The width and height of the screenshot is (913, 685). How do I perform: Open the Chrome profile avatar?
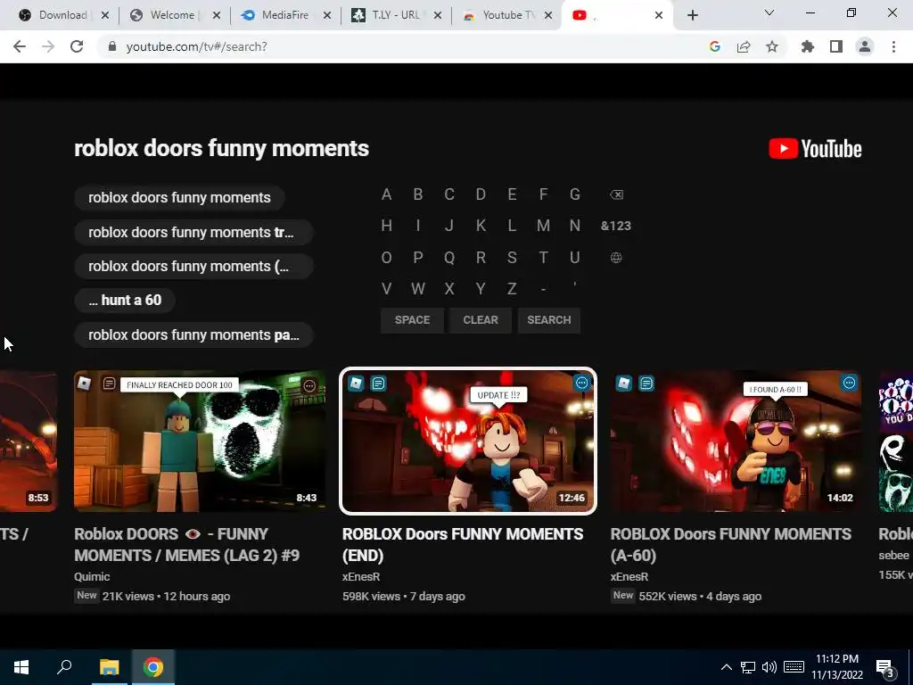click(865, 46)
